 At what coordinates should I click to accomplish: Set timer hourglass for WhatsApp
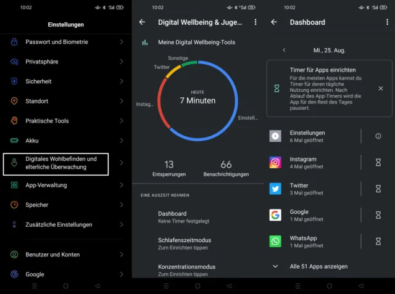point(378,242)
